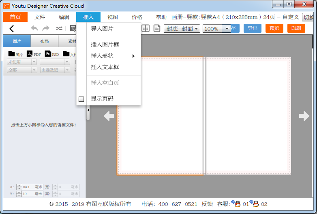Click the orange 预览 button
This screenshot has width=317, height=214.
point(274,28)
